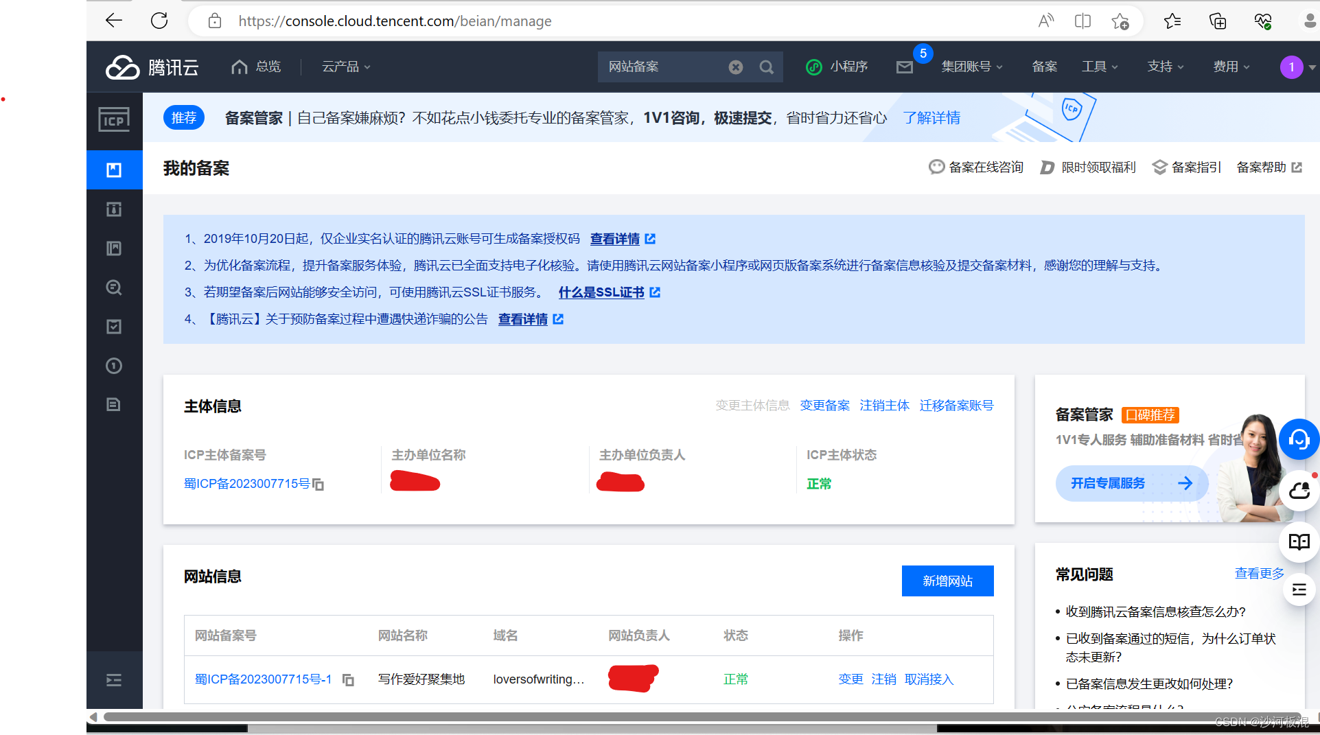
Task: Open the message center mail icon
Action: click(905, 67)
